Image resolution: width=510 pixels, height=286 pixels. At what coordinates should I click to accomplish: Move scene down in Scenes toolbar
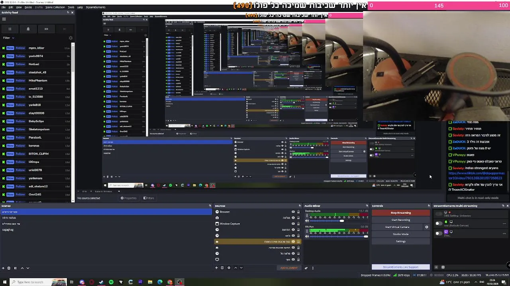pyautogui.click(x=28, y=268)
